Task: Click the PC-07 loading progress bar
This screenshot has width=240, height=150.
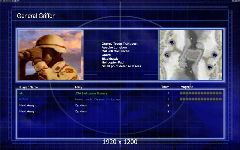Action: pyautogui.click(x=201, y=99)
